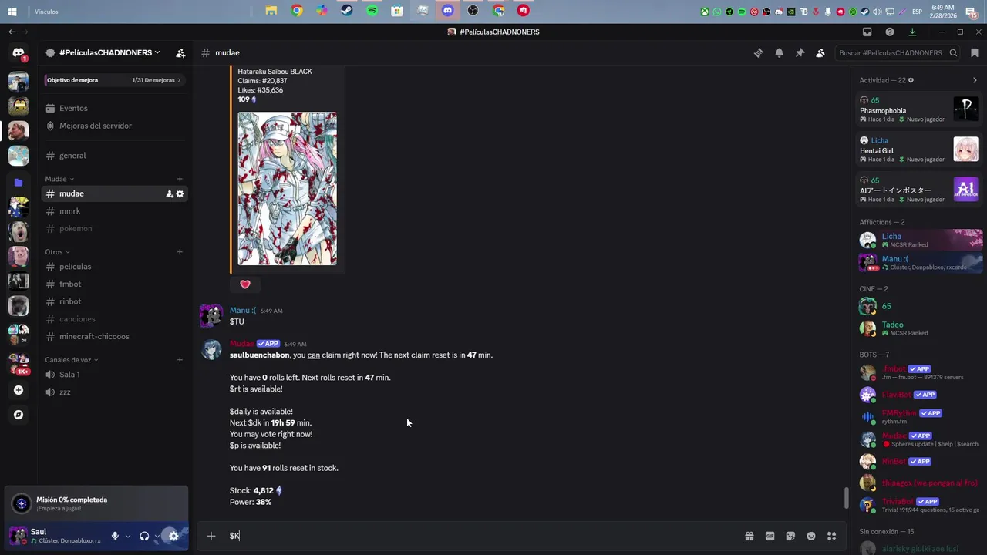Viewport: 987px width, 555px height.
Task: Click the Manu :( username in chat
Action: tap(243, 310)
